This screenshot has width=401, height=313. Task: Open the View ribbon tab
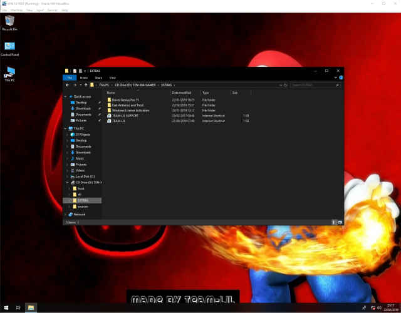tap(113, 77)
